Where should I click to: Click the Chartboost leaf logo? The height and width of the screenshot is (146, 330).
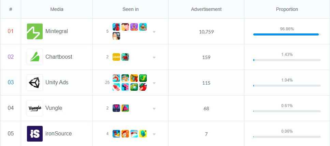[x=35, y=57]
